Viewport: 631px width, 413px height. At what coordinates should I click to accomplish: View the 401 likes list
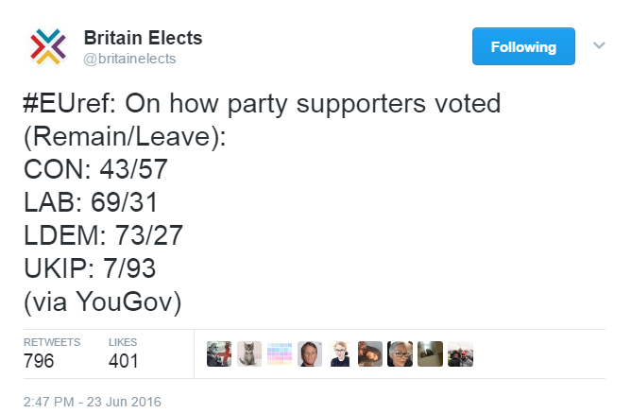click(123, 361)
